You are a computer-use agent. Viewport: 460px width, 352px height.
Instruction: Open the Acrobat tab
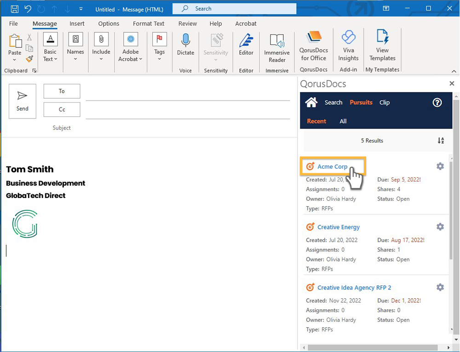(246, 24)
